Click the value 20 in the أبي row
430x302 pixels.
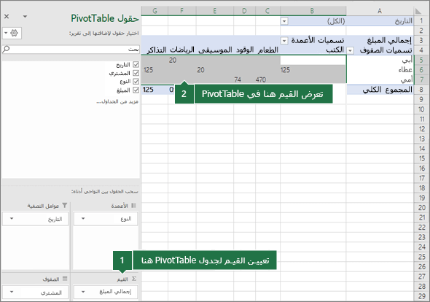coord(173,60)
